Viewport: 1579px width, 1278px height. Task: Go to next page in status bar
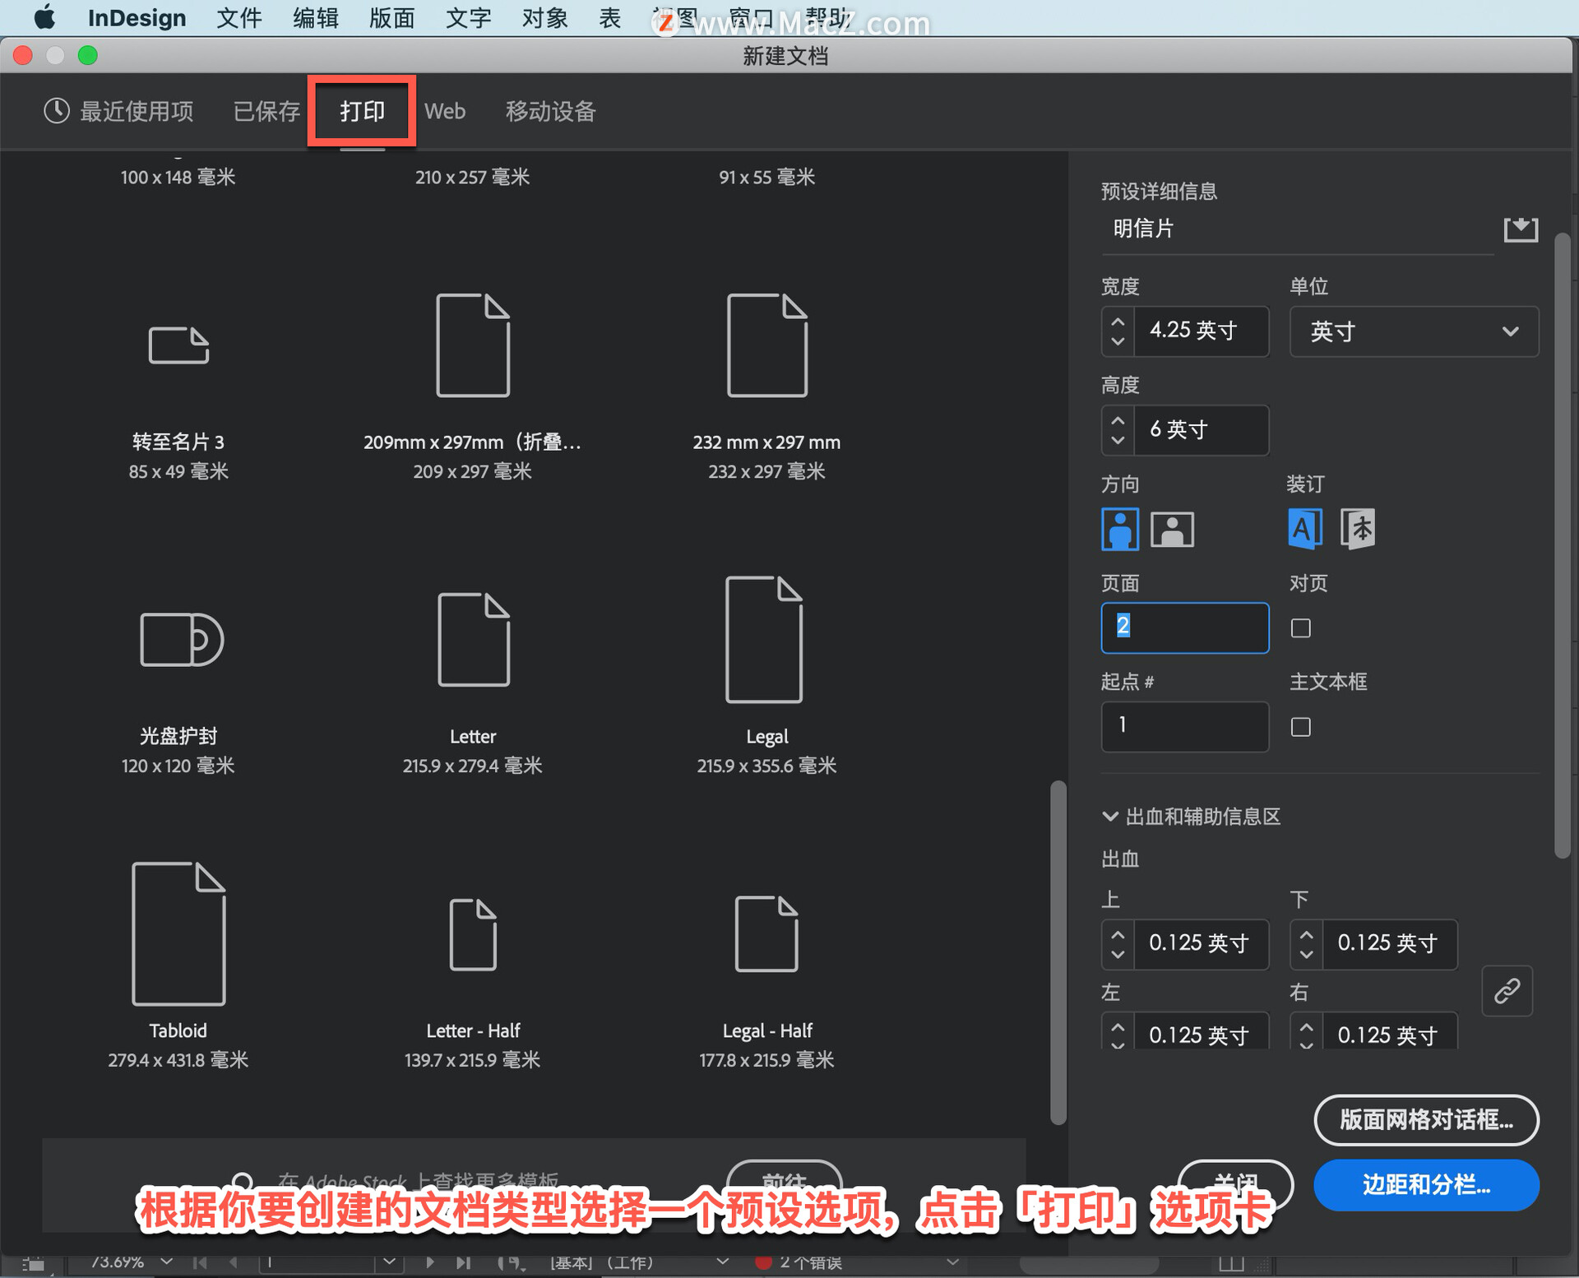(429, 1262)
